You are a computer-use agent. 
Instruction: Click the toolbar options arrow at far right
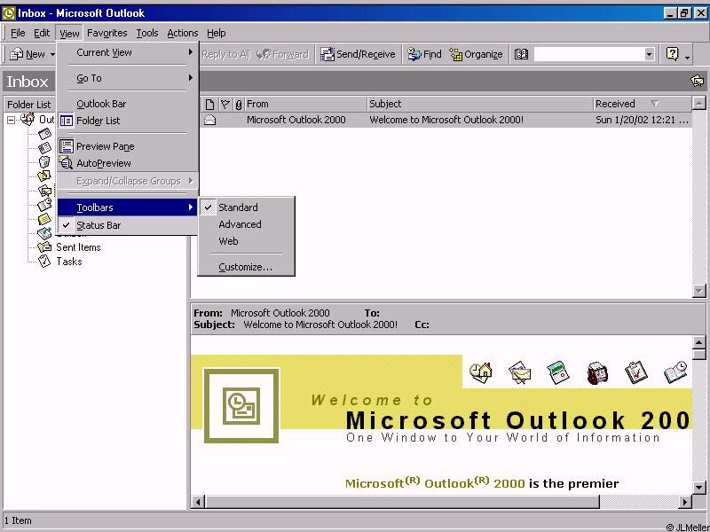click(x=687, y=57)
